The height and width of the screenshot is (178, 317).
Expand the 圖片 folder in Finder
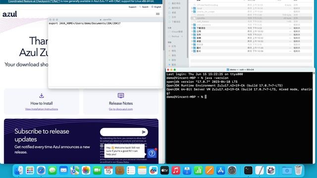pos(192,48)
